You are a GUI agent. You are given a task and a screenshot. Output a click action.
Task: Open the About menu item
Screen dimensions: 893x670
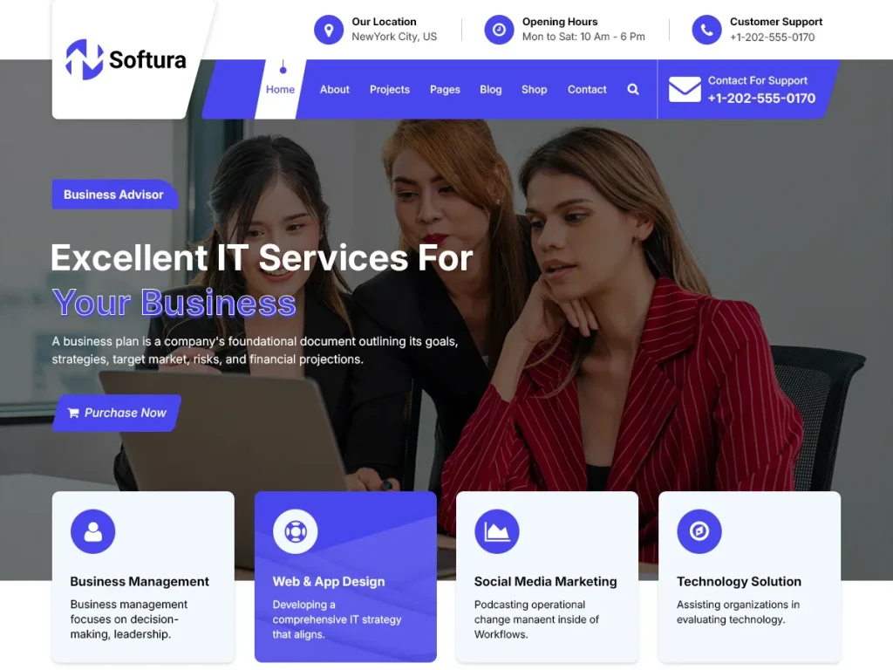tap(334, 90)
